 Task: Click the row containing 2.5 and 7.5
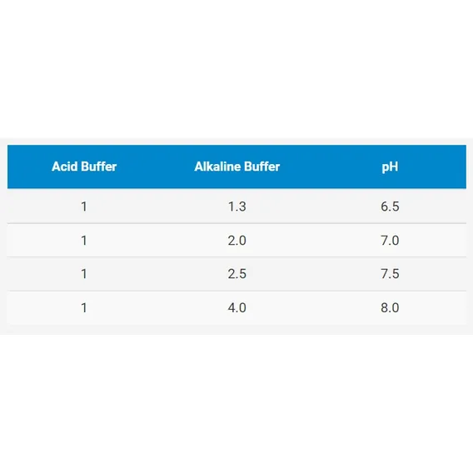click(236, 274)
